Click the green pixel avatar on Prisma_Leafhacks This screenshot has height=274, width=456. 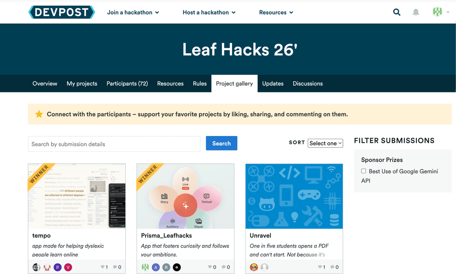point(145,267)
